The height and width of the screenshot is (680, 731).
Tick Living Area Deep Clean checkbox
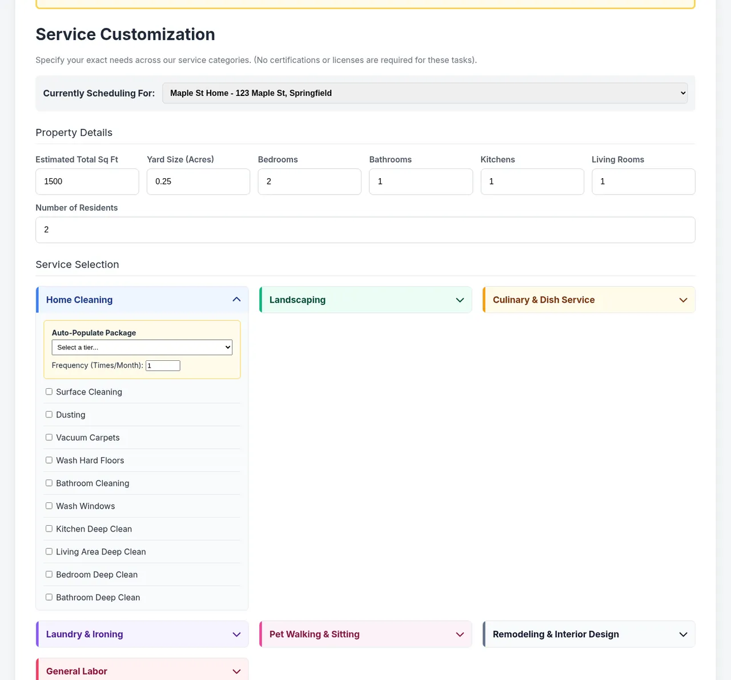pos(49,552)
